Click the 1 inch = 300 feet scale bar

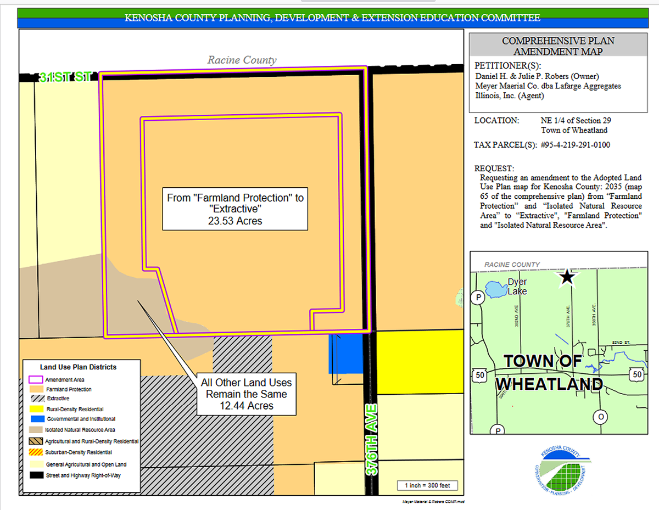click(x=428, y=485)
